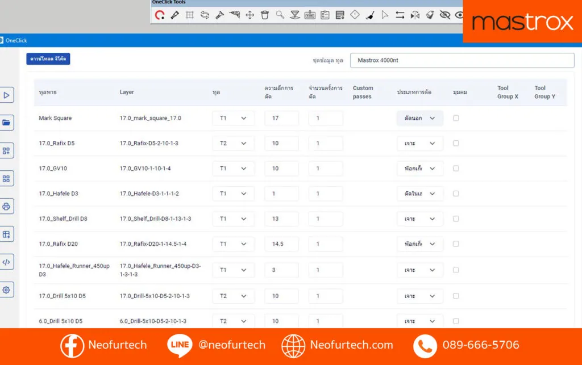
Task: Click the Tool Group Y column header
Action: pos(544,93)
